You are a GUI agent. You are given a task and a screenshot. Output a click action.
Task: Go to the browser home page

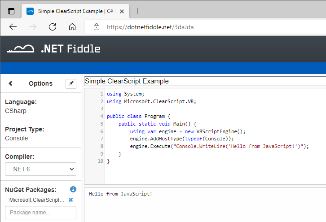pyautogui.click(x=72, y=27)
